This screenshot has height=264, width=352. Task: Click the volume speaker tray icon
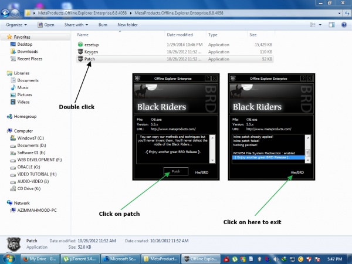tap(276, 259)
